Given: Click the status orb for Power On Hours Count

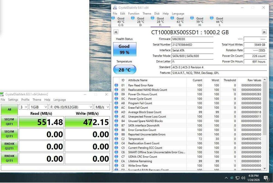Looking at the screenshot, I should [x=116, y=94].
